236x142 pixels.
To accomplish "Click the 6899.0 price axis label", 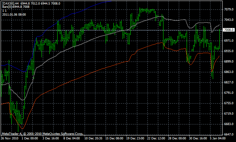I will pos(229,62).
